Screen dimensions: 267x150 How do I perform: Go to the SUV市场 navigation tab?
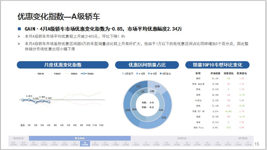(x=182, y=138)
